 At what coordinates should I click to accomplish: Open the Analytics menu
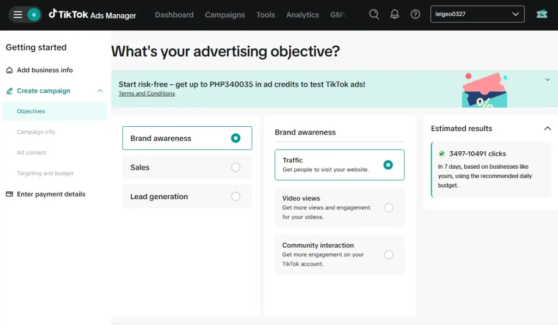click(x=302, y=15)
